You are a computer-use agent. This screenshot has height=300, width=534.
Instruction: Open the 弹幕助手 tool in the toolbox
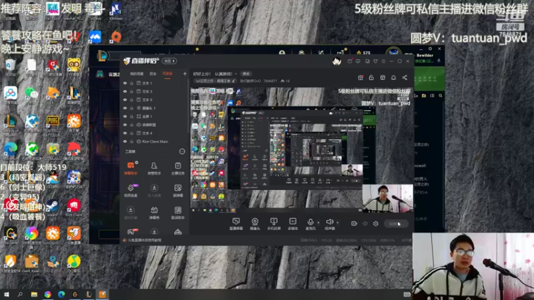130,169
